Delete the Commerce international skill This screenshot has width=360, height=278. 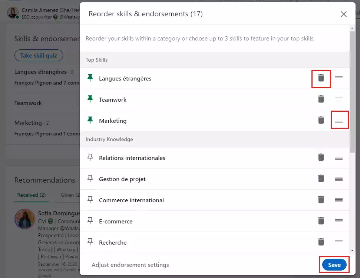tap(321, 200)
